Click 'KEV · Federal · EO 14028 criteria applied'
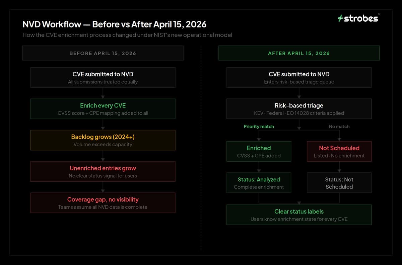Screen dimensions: 402x265 click(x=299, y=113)
